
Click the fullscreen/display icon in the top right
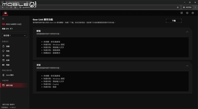point(181,13)
